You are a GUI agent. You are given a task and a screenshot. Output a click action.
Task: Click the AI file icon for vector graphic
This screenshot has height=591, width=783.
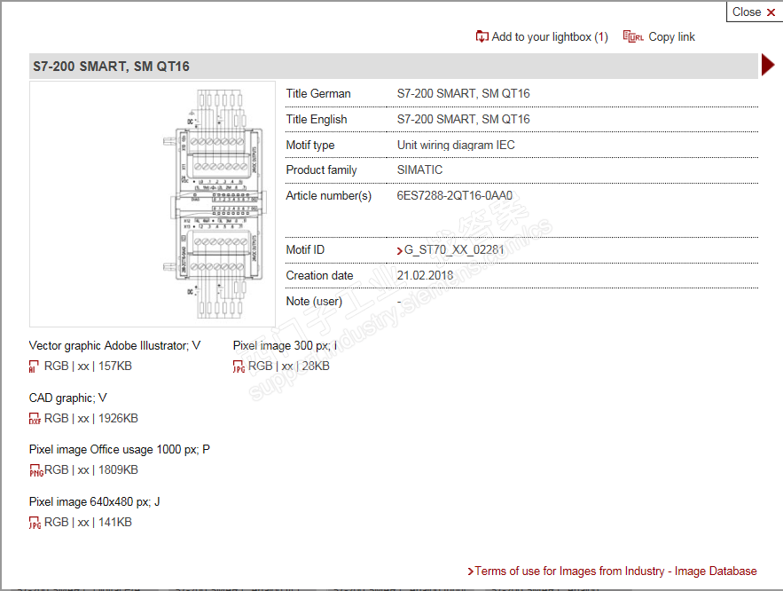click(34, 366)
